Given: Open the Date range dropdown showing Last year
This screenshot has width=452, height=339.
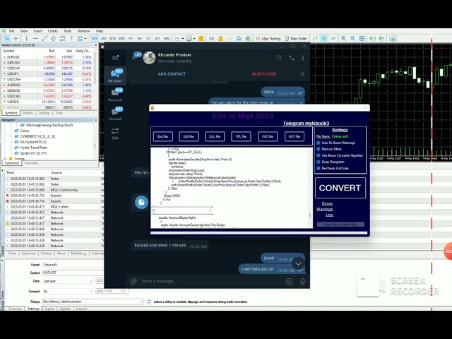Looking at the screenshot, I should pyautogui.click(x=68, y=281).
